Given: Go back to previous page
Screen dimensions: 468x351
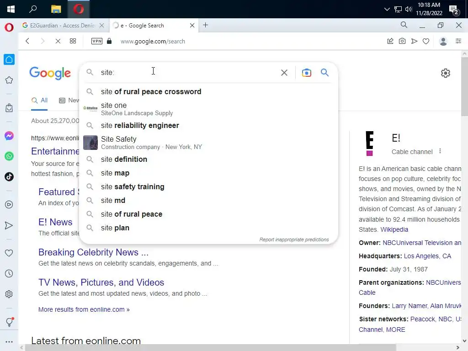Looking at the screenshot, I should click(27, 41).
